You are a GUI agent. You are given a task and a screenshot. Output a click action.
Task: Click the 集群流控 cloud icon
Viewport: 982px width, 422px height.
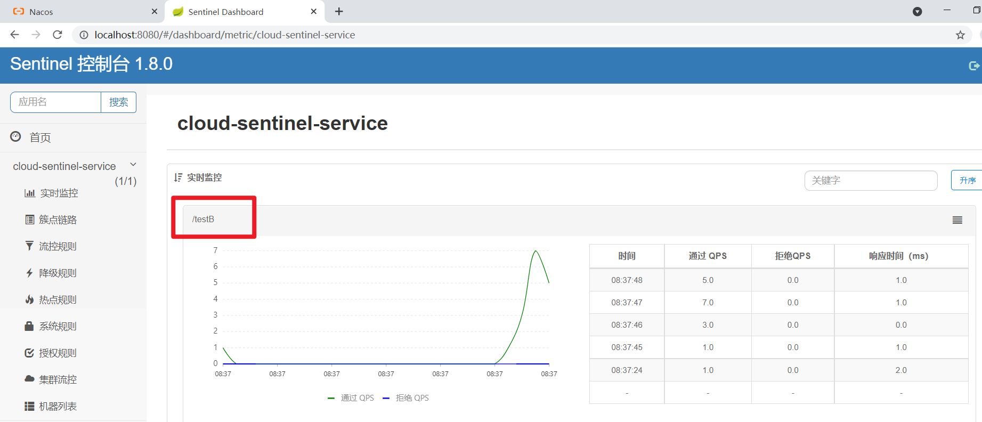[30, 379]
